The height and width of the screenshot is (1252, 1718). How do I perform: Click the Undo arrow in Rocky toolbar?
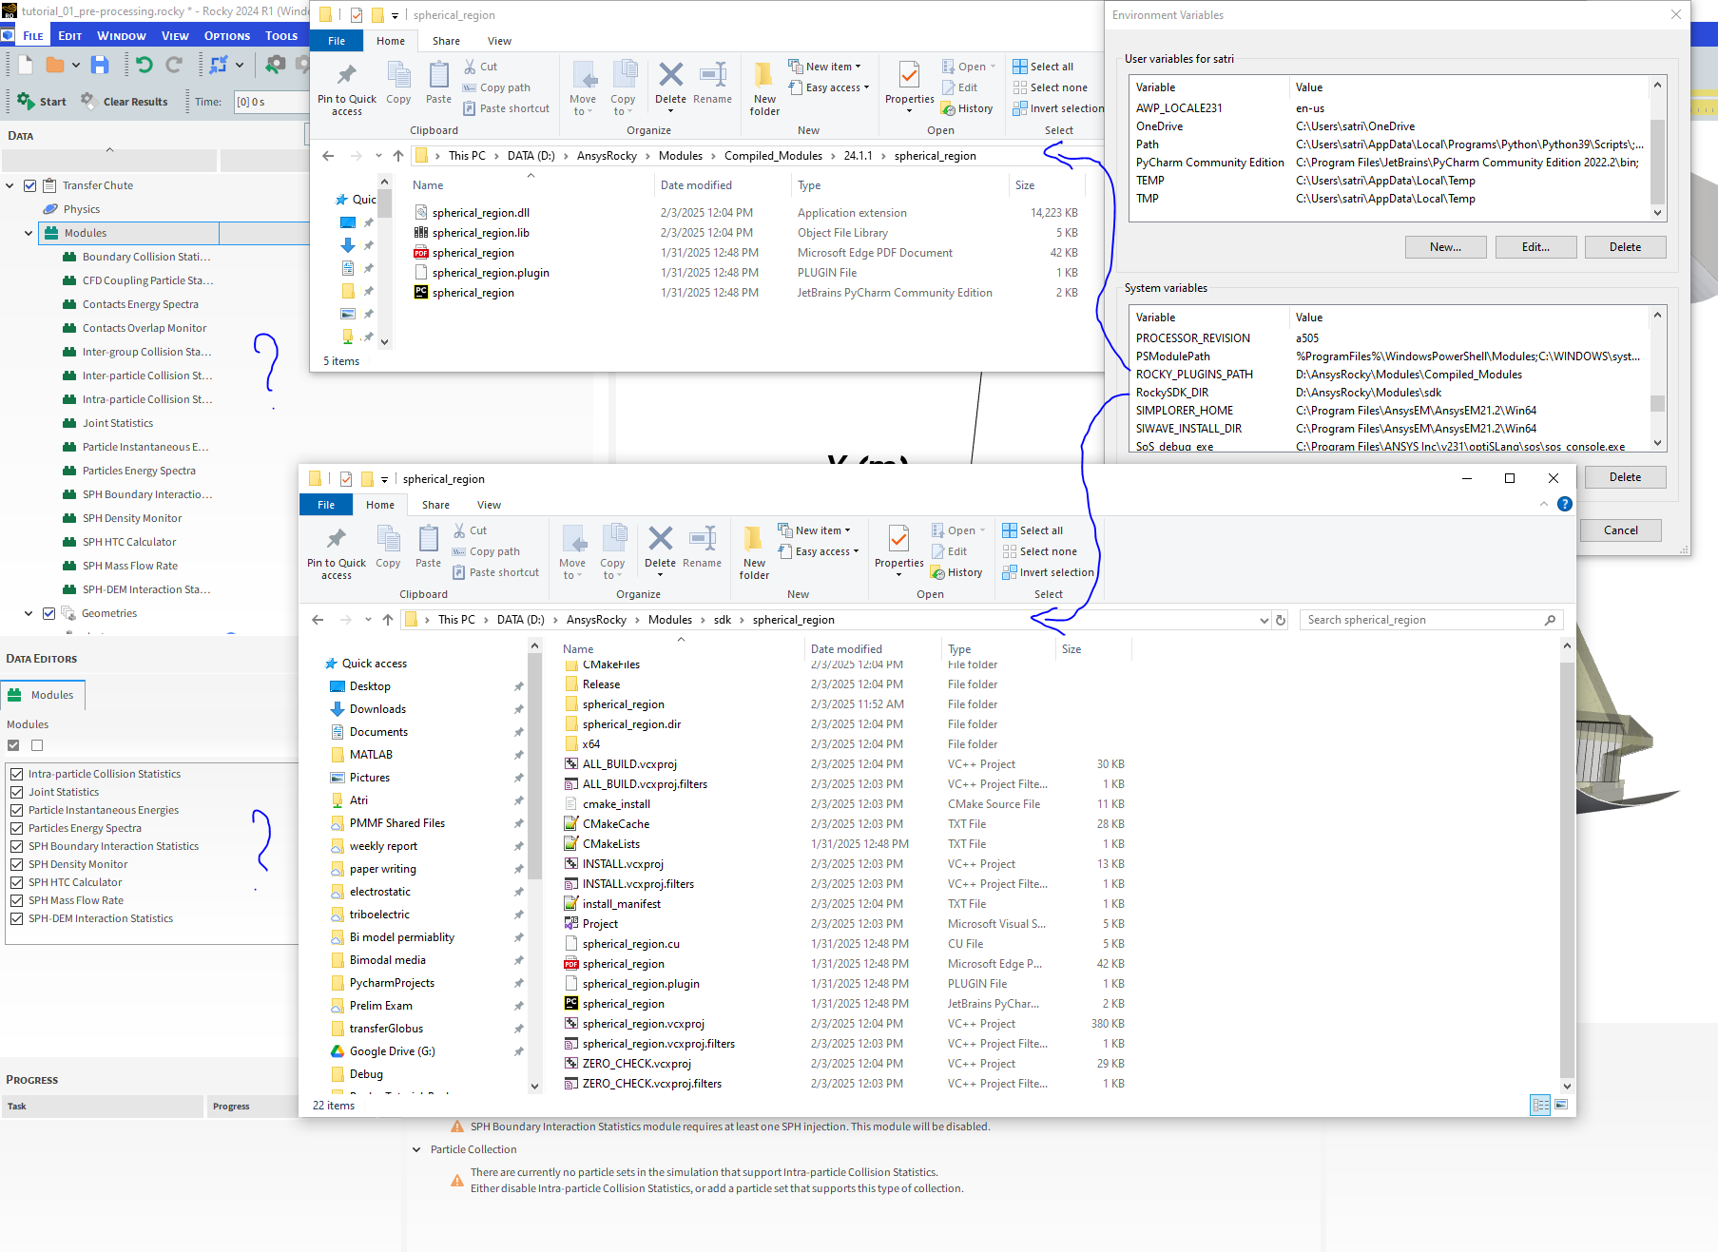(x=144, y=65)
